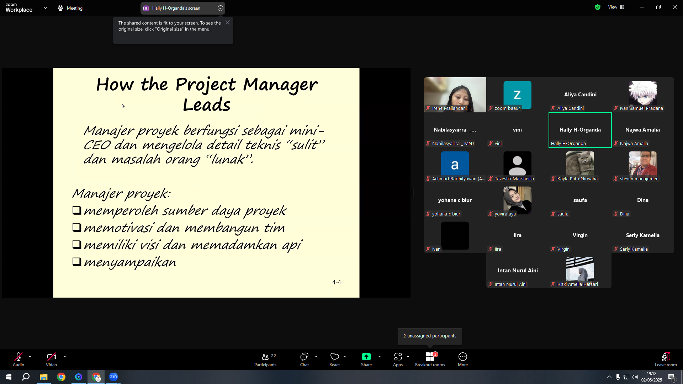The width and height of the screenshot is (683, 384).
Task: Start camera with Video button
Action: coord(51,359)
